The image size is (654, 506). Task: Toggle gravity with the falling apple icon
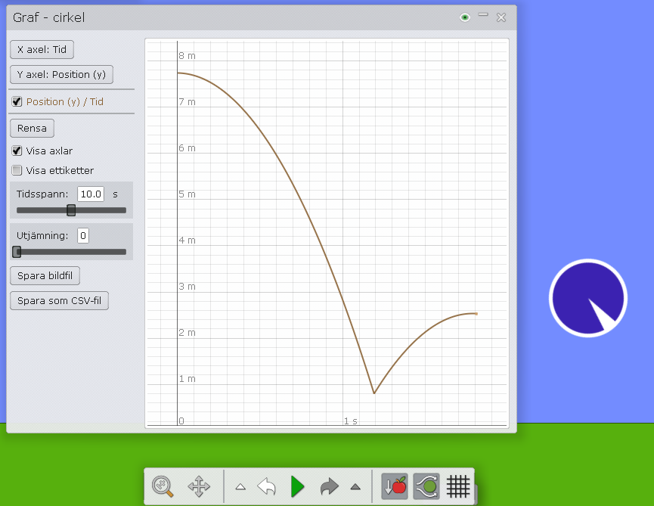pos(395,486)
